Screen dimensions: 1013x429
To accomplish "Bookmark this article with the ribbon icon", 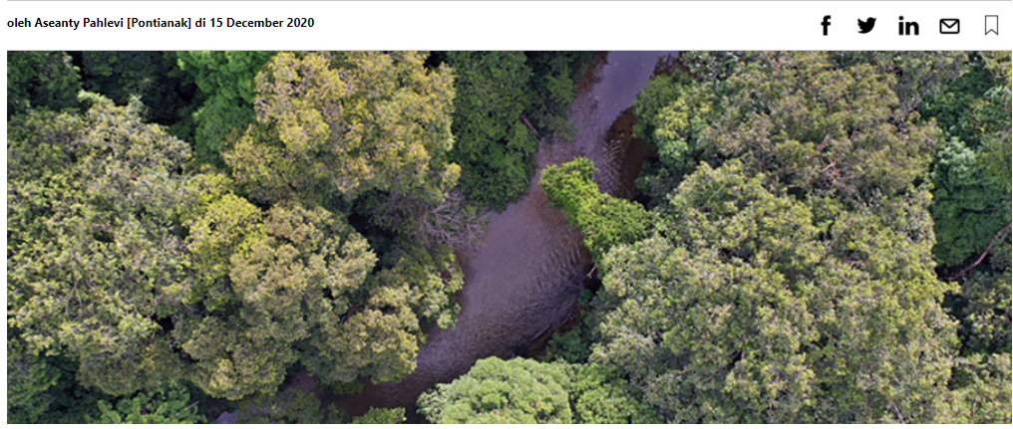I will (991, 26).
